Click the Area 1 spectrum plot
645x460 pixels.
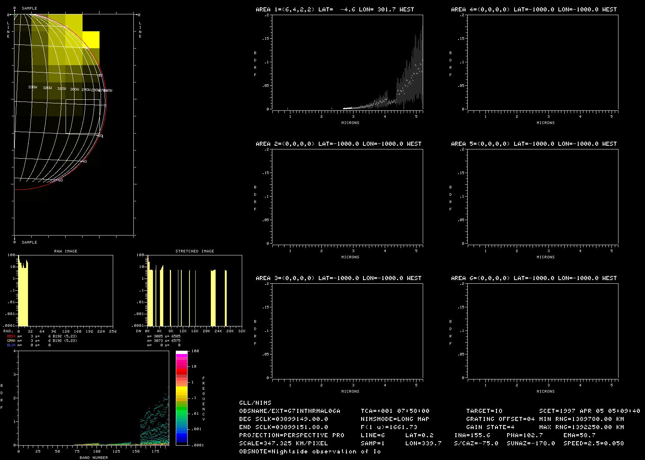pyautogui.click(x=347, y=62)
